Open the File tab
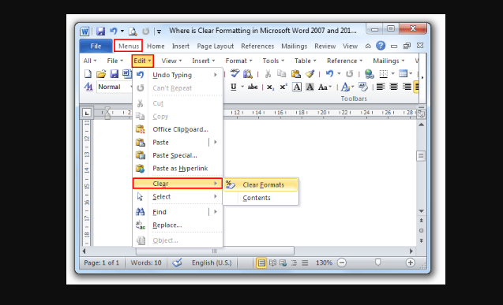Viewport: 503px width, 305px height. tap(96, 46)
